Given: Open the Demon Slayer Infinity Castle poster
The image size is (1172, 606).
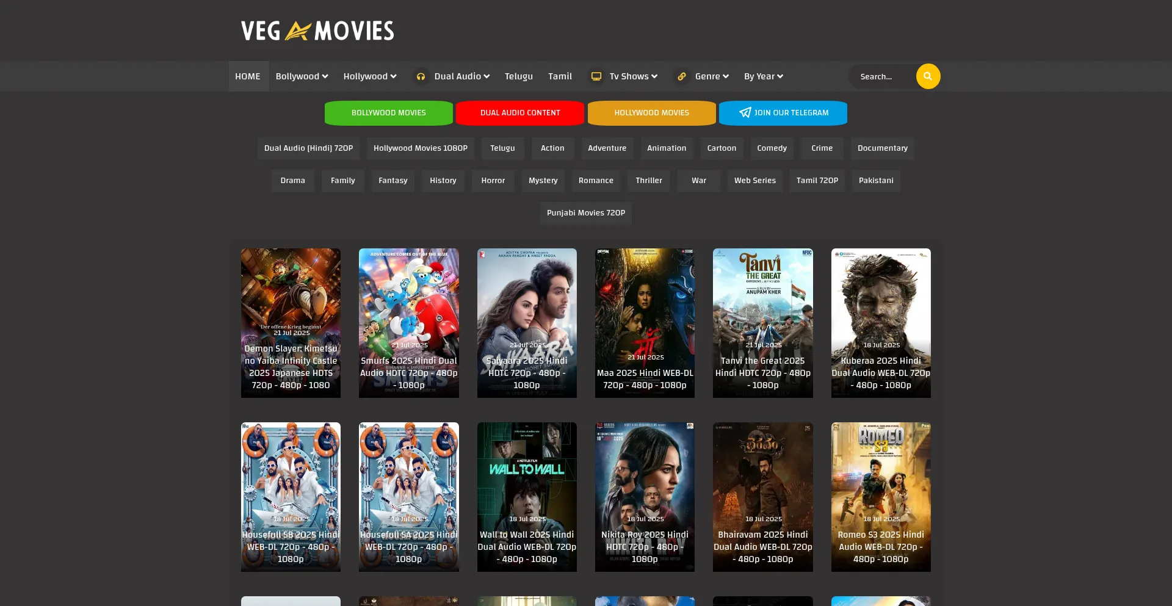Looking at the screenshot, I should coord(291,323).
